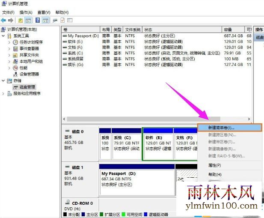Image resolution: width=264 pixels, height=218 pixels.
Task: Click the System Tools (系统工具) icon
Action: pos(9,36)
